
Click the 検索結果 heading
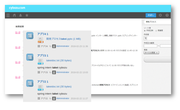(x=20, y=26)
